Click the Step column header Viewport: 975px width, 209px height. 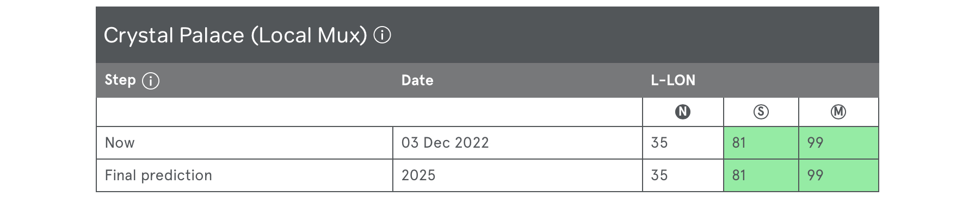pyautogui.click(x=120, y=80)
